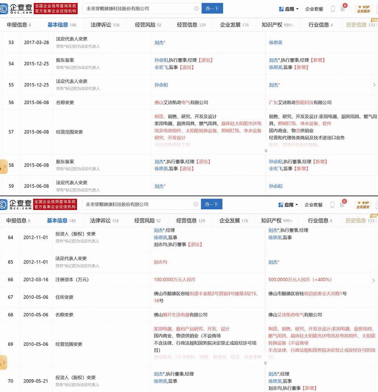Clear the search box in the lower screenshot

point(196,204)
